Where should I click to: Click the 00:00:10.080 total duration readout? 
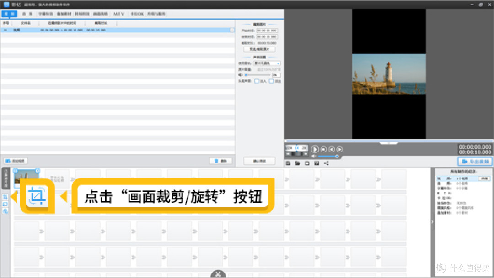click(x=475, y=152)
